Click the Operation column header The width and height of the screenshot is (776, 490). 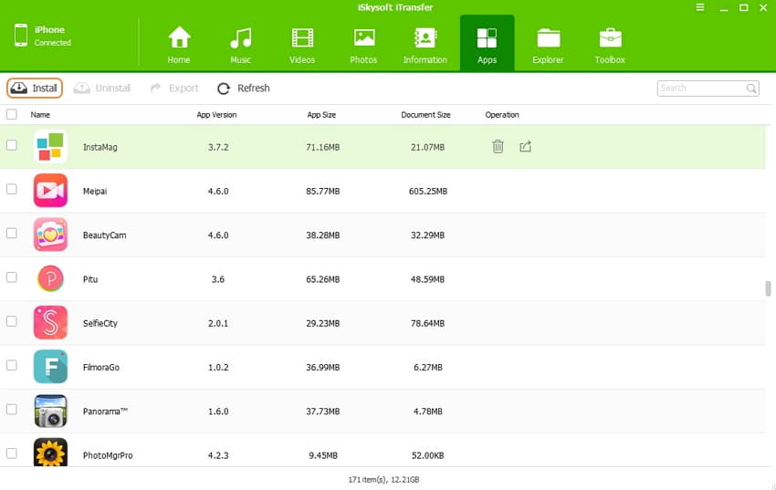click(x=502, y=115)
